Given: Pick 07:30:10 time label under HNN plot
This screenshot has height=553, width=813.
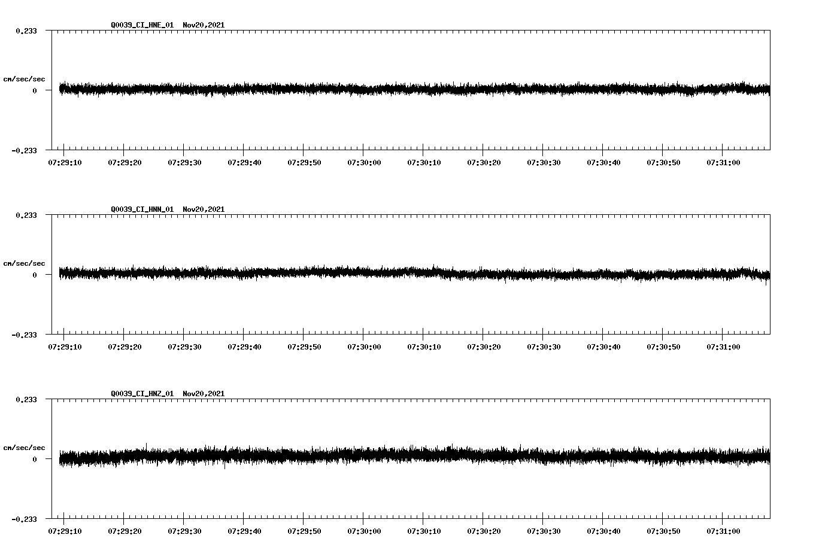Looking at the screenshot, I should [x=424, y=347].
